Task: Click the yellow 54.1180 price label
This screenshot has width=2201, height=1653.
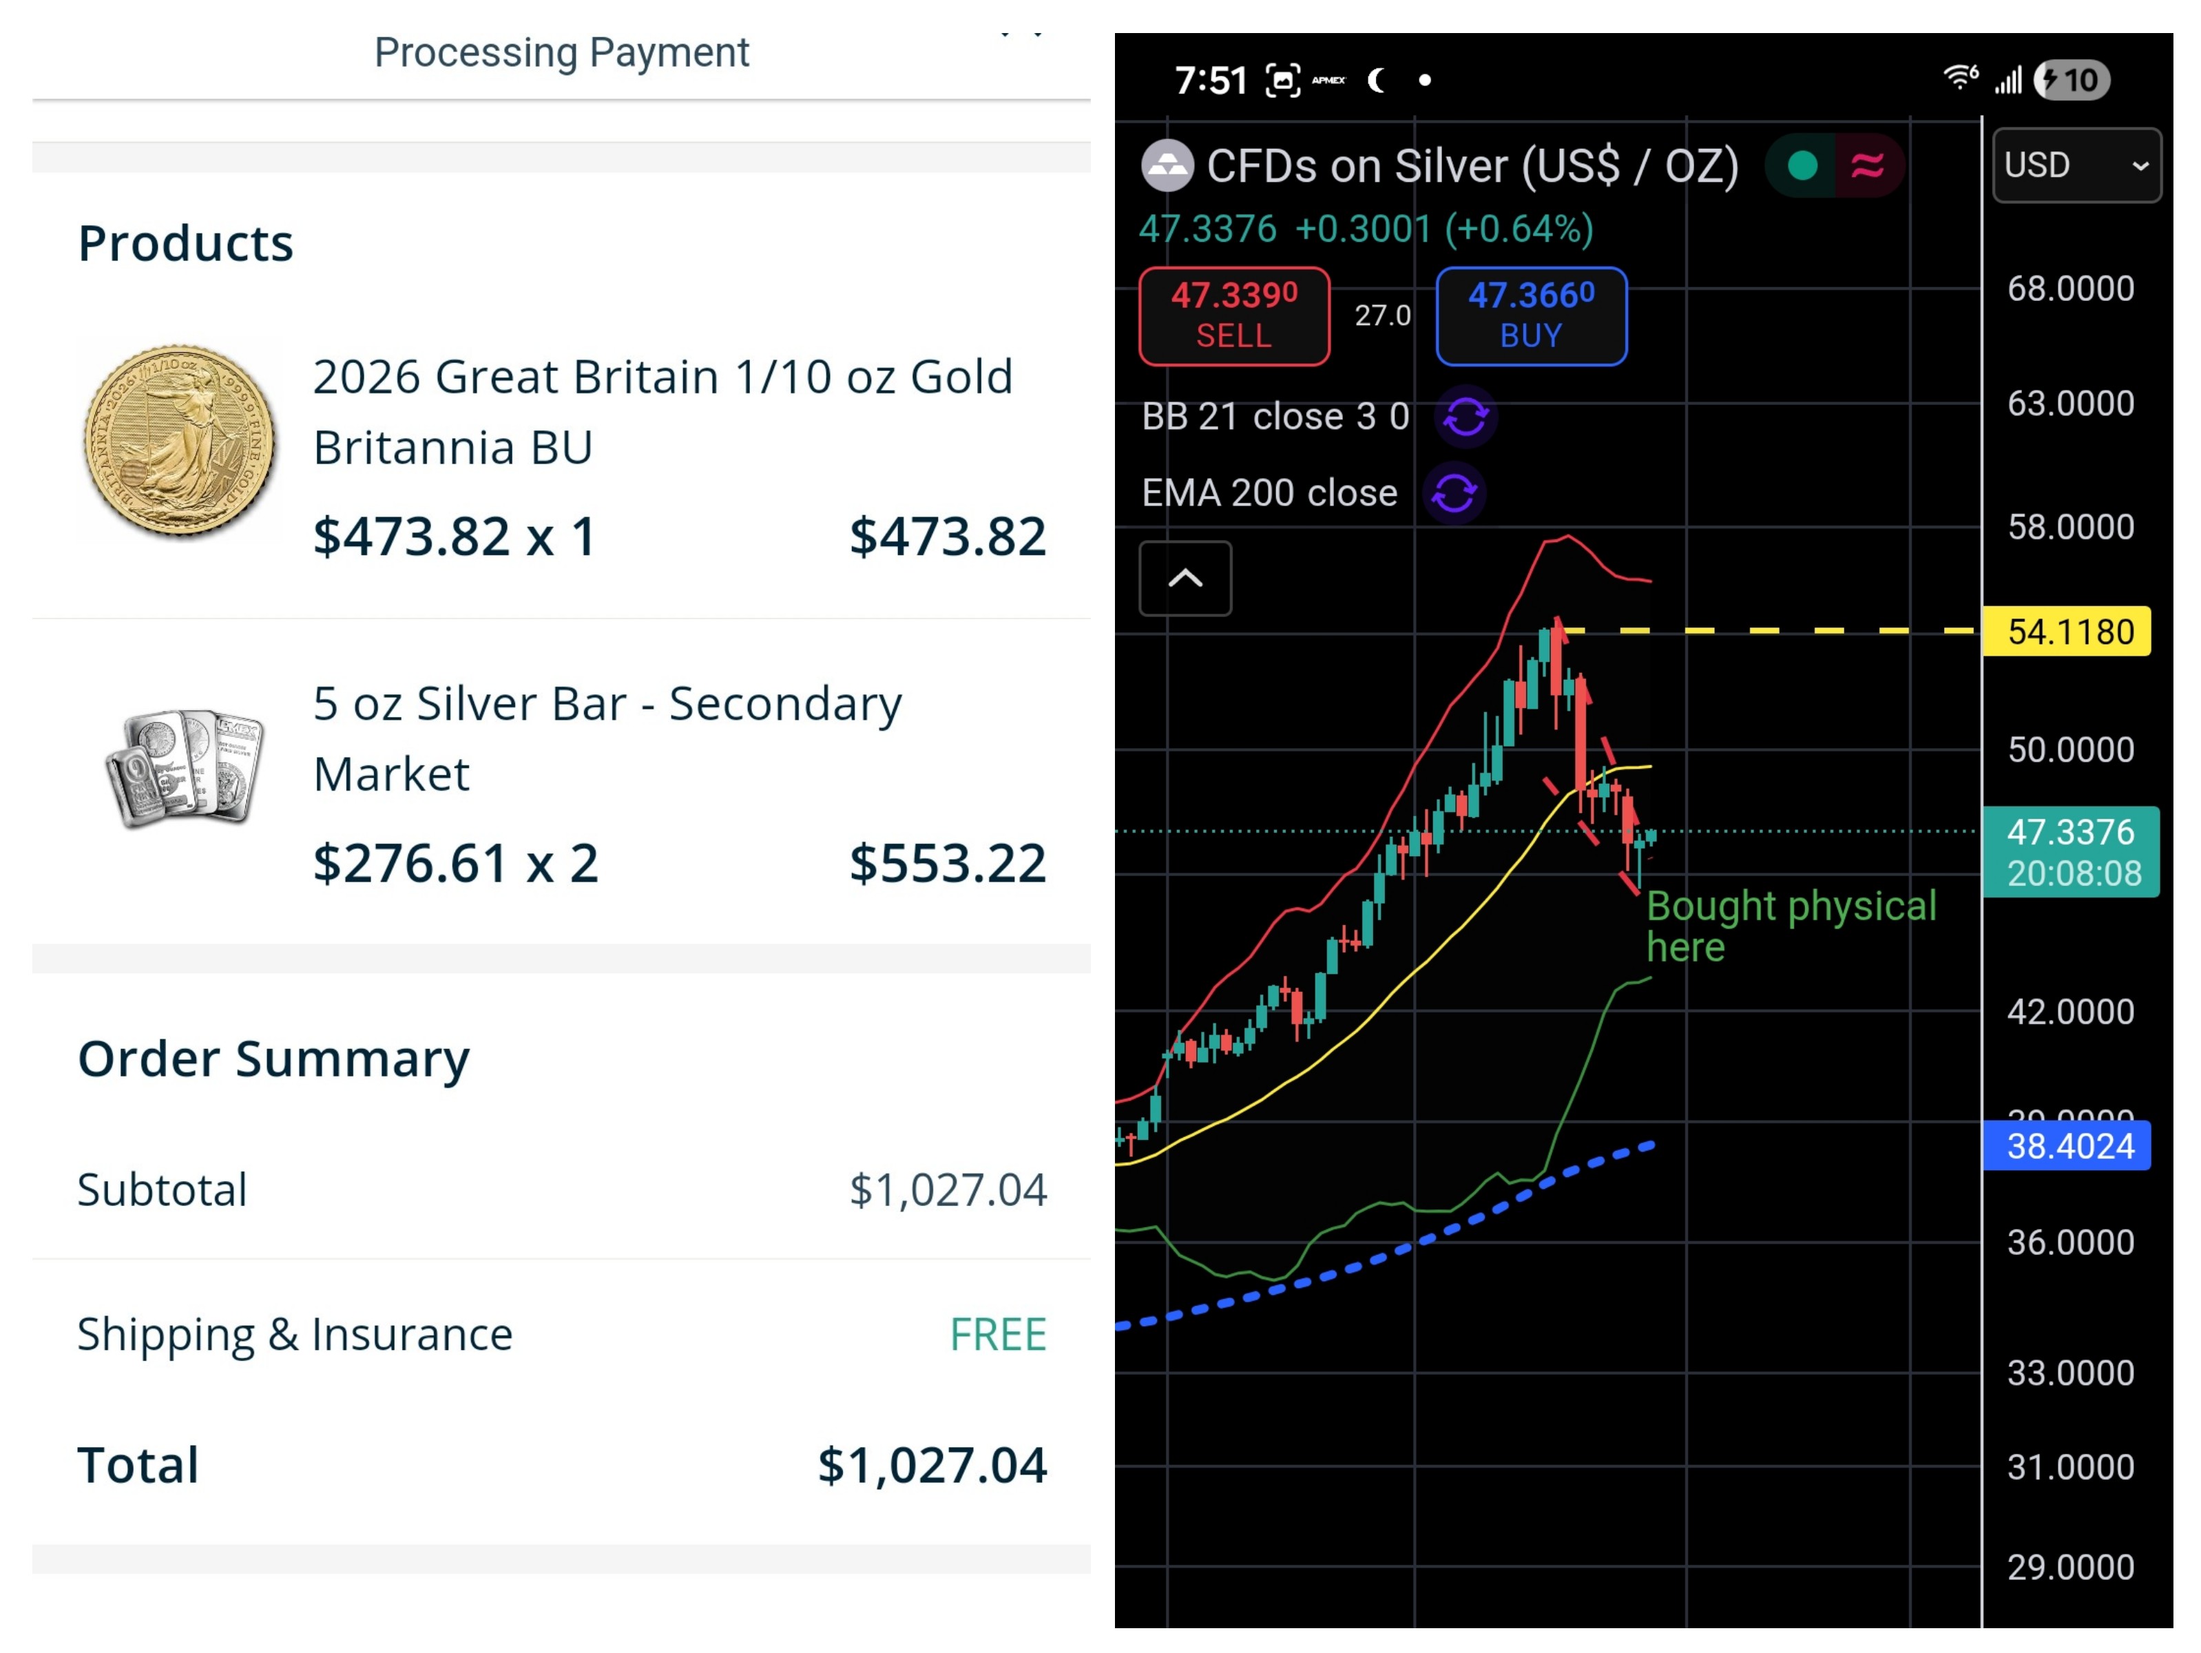Action: point(2067,632)
